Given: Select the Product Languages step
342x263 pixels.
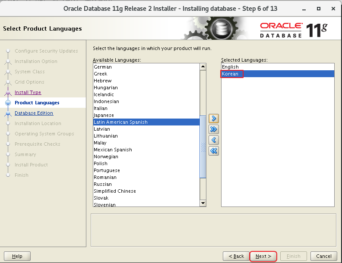Looking at the screenshot, I should (x=37, y=103).
